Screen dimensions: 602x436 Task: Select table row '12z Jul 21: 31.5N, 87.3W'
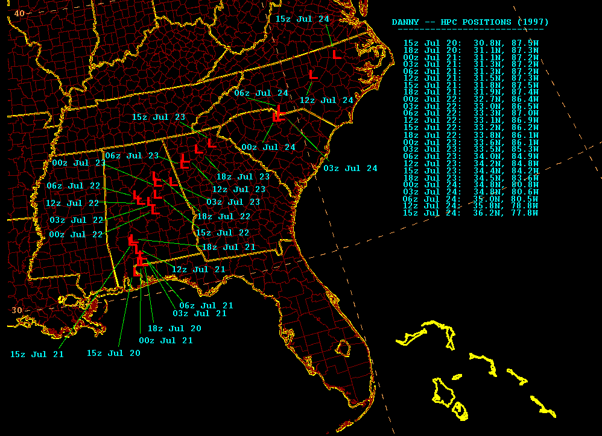coord(471,78)
